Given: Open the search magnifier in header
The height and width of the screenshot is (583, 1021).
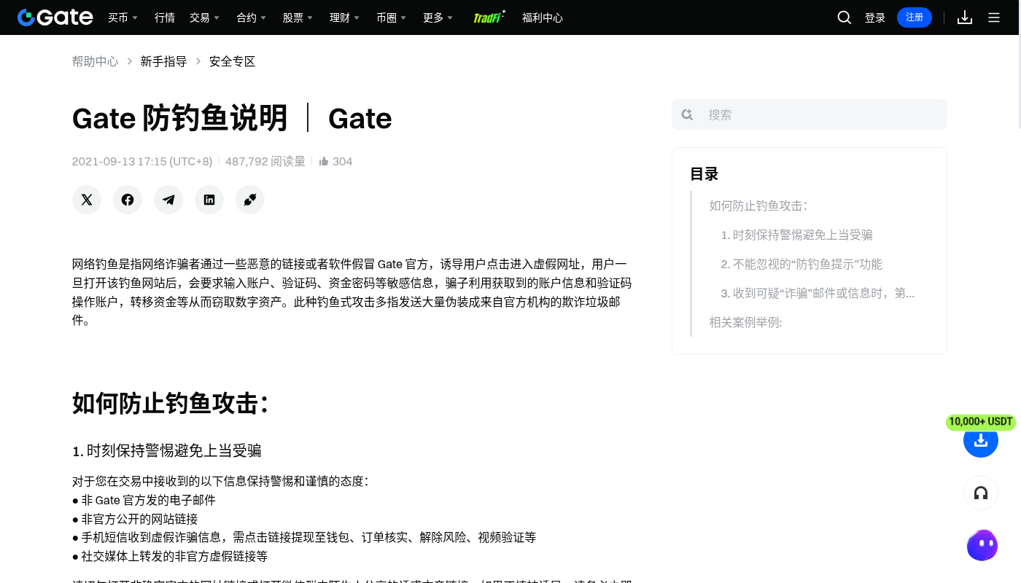Looking at the screenshot, I should click(x=845, y=17).
